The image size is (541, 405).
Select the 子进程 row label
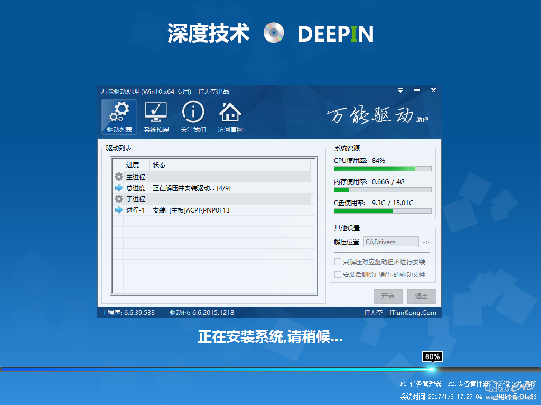point(136,199)
